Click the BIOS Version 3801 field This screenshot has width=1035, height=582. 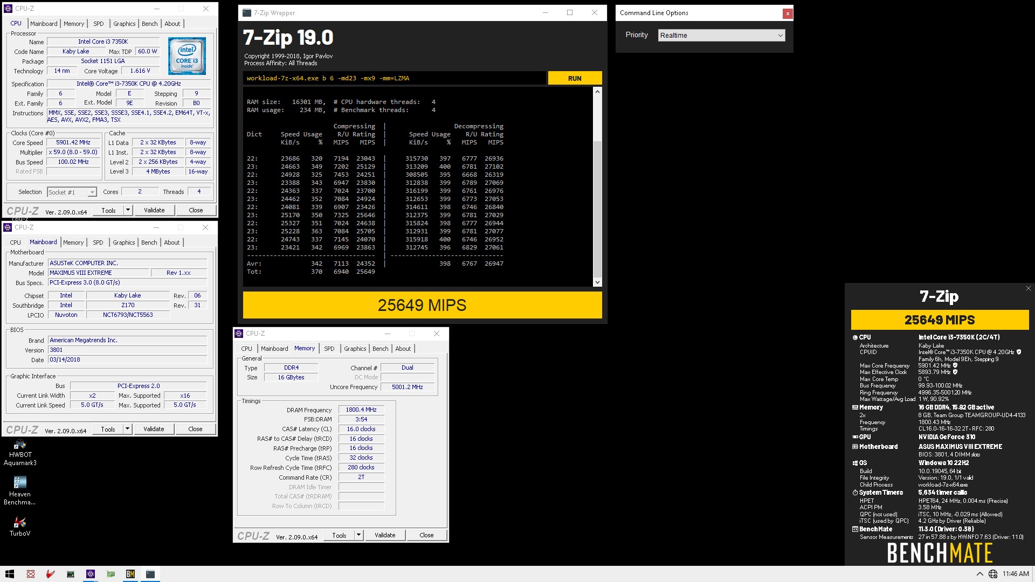point(127,350)
